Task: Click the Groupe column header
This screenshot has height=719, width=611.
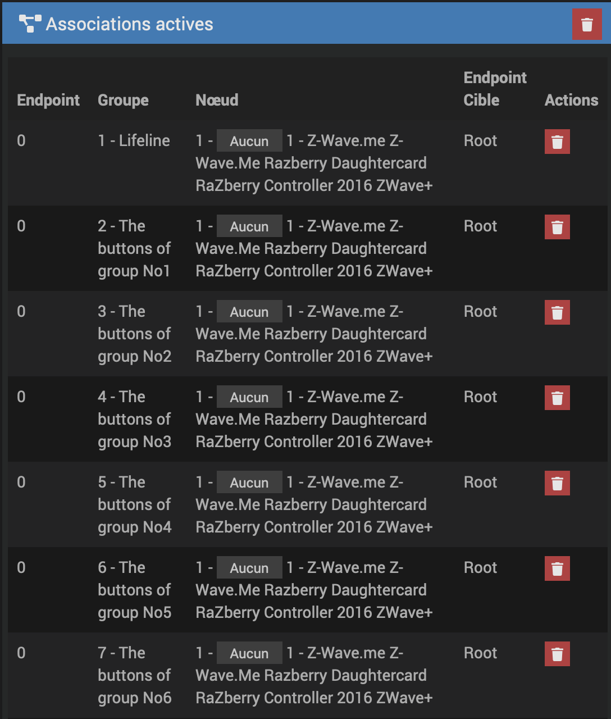Action: (x=123, y=100)
